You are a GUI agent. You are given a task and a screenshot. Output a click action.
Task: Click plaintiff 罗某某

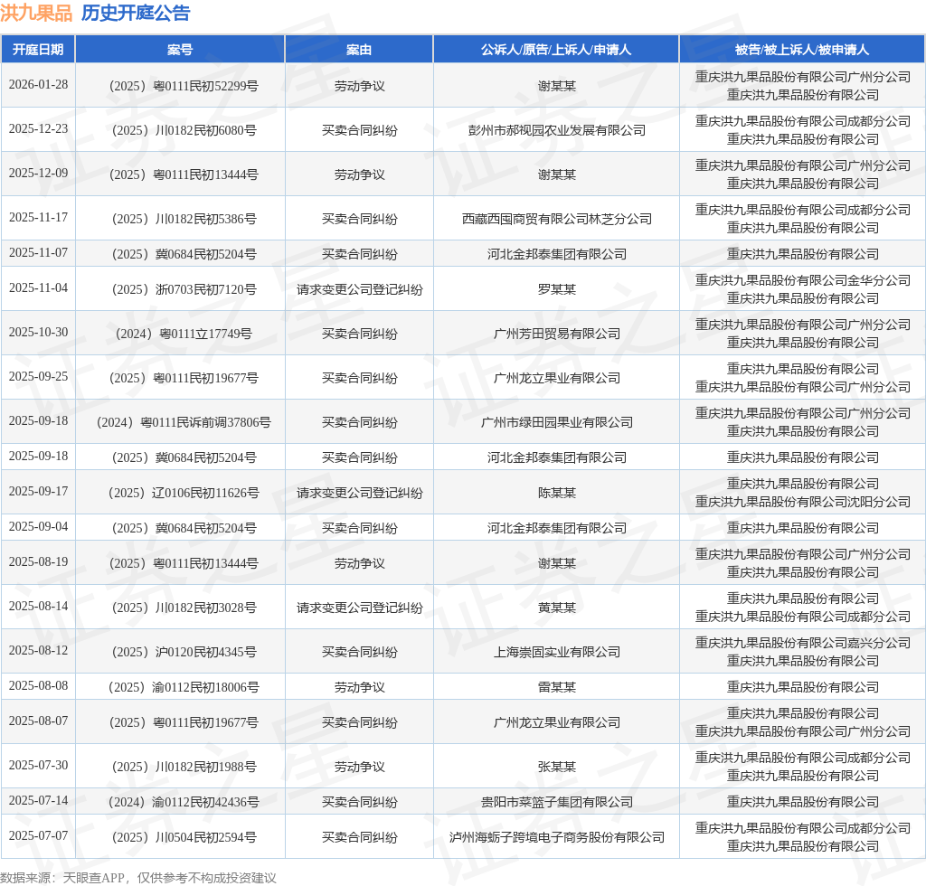click(x=556, y=290)
